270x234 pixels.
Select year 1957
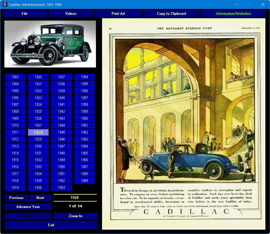(x=84, y=98)
